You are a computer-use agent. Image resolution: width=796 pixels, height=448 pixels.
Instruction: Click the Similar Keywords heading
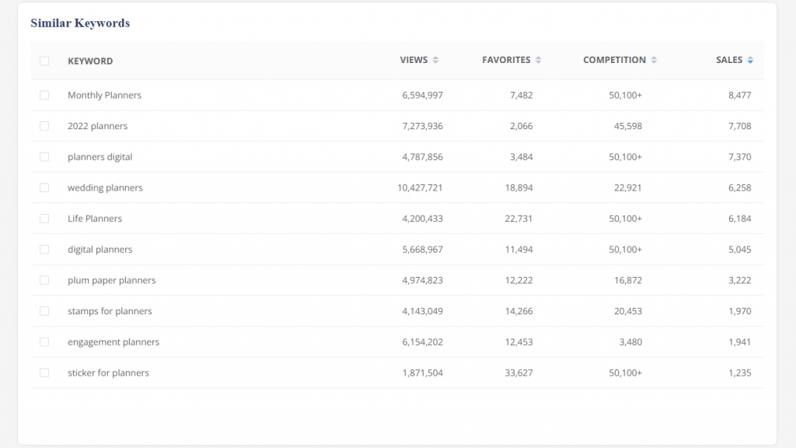(80, 23)
